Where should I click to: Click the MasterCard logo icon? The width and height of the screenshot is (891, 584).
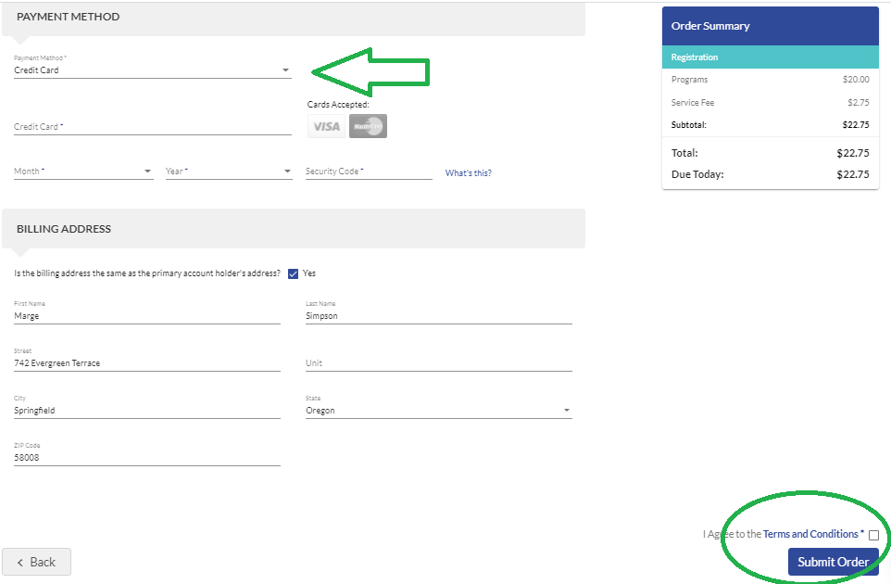click(x=369, y=126)
